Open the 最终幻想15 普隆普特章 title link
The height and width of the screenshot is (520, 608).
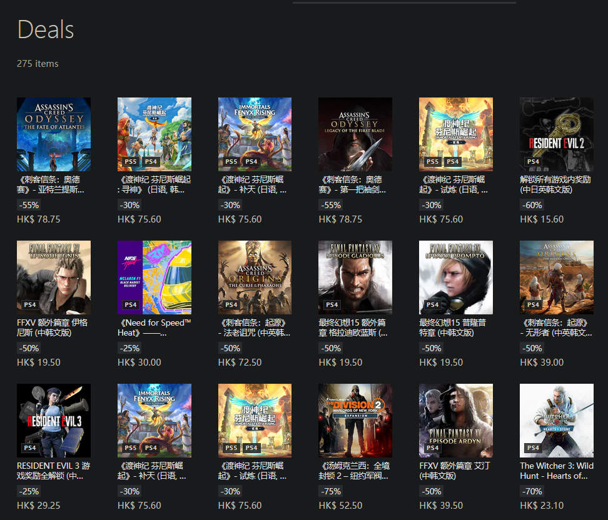pos(452,327)
